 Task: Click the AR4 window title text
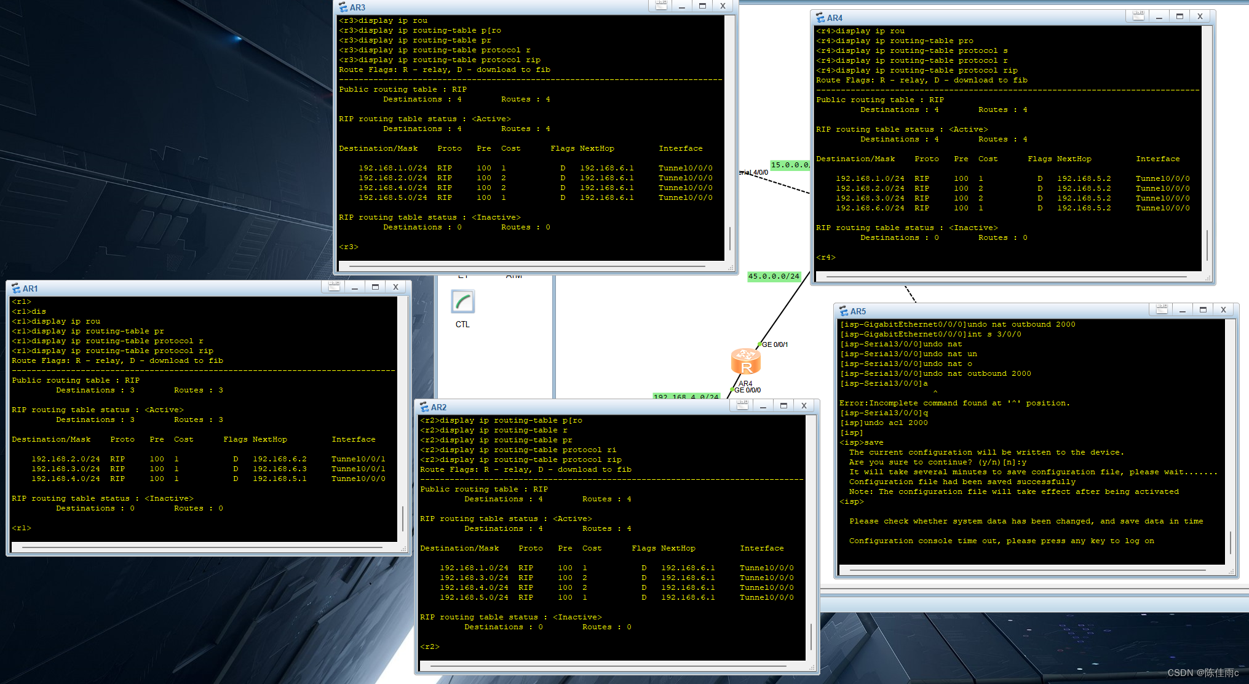point(835,18)
